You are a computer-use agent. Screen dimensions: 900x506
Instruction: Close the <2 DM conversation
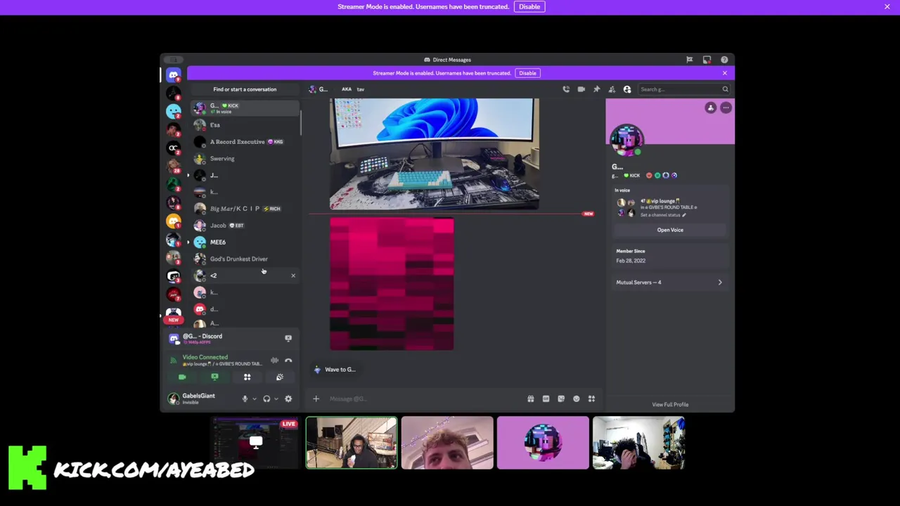tap(293, 275)
